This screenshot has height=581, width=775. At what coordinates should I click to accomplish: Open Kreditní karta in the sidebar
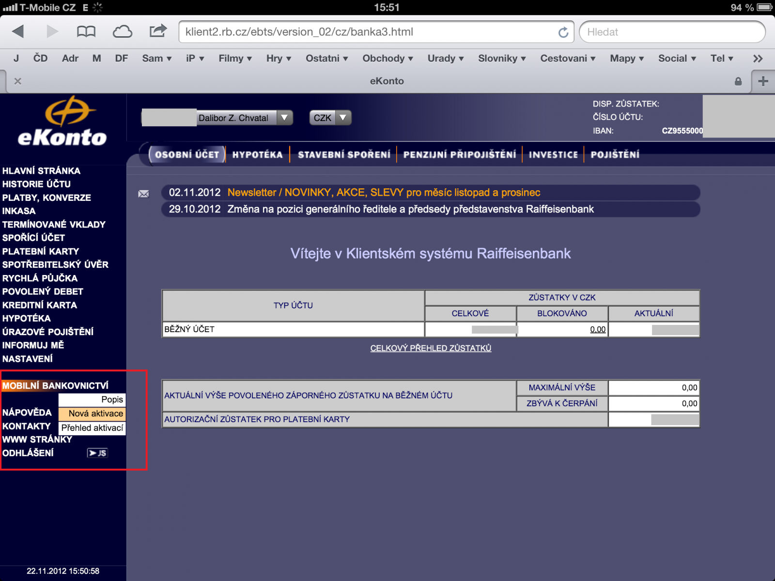pos(40,305)
